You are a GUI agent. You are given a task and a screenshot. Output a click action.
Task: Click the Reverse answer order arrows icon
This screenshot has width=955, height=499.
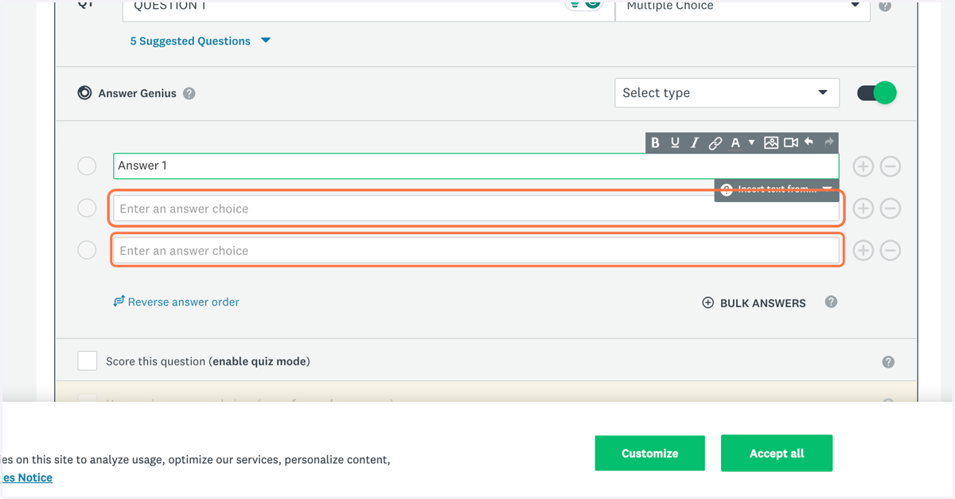tap(119, 302)
